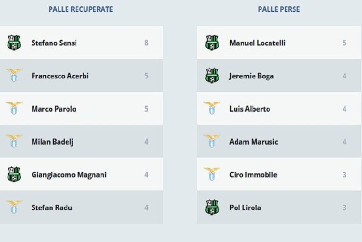Click the Lazio logo next to Ciro Immobile
Viewport: 362px width, 242px height.
212,174
